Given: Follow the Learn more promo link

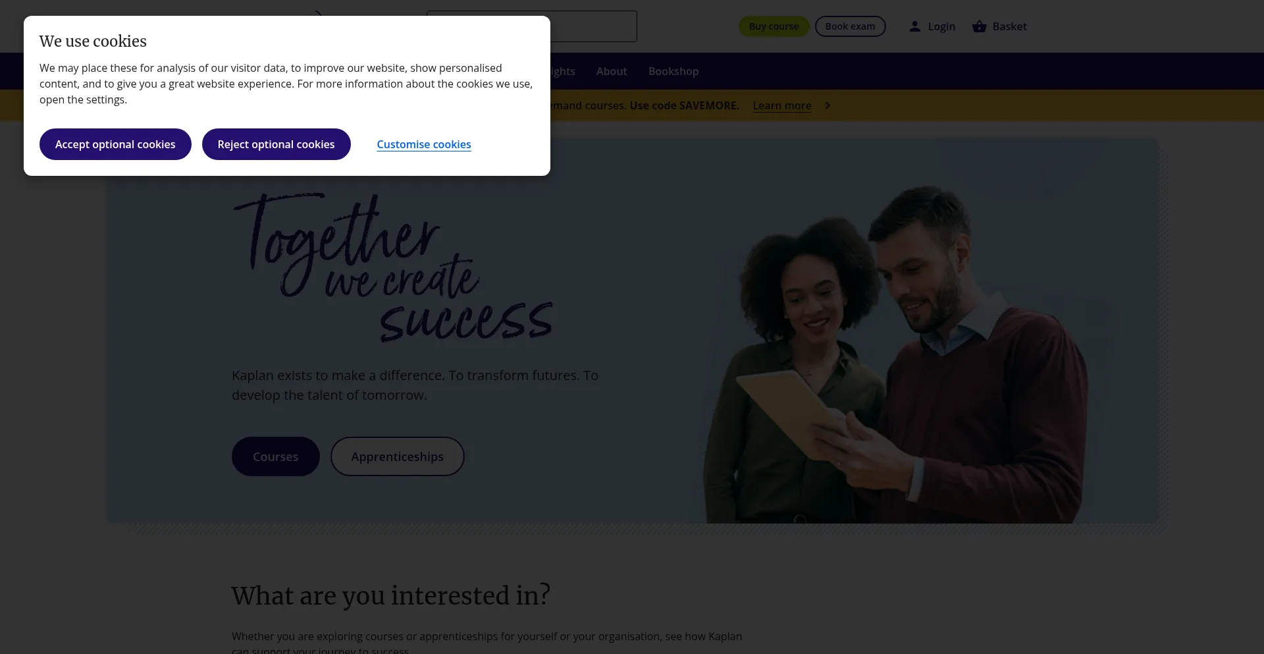Looking at the screenshot, I should tap(782, 105).
